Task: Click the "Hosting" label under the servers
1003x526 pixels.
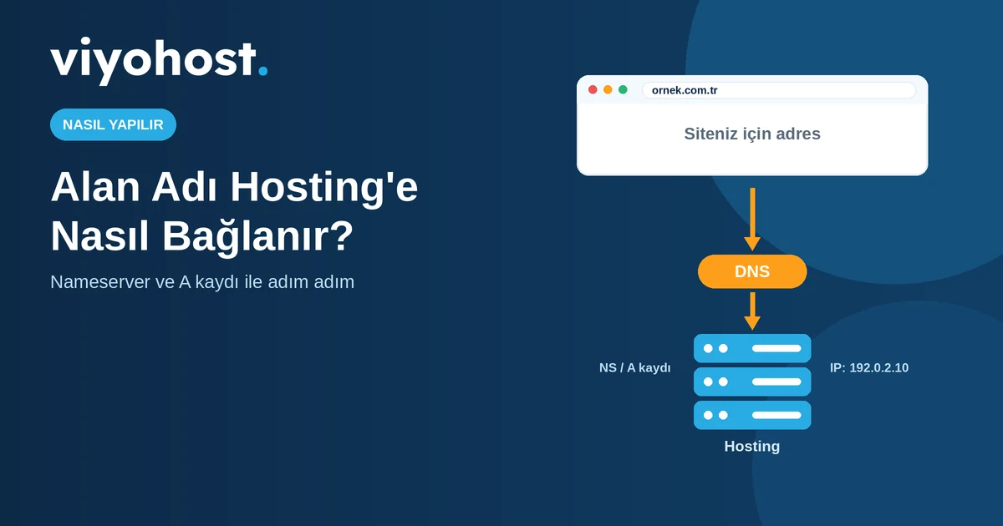Action: [752, 446]
